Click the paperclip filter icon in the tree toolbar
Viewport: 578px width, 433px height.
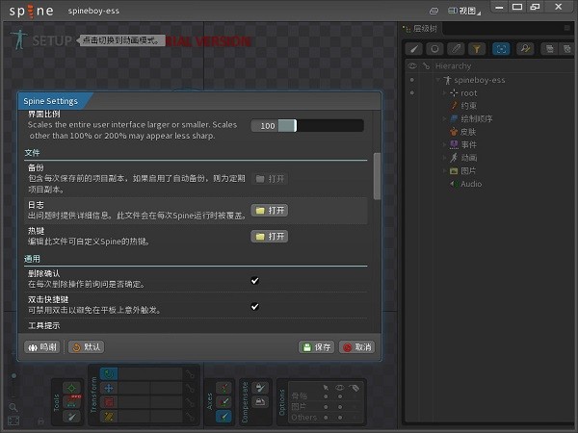tap(457, 48)
